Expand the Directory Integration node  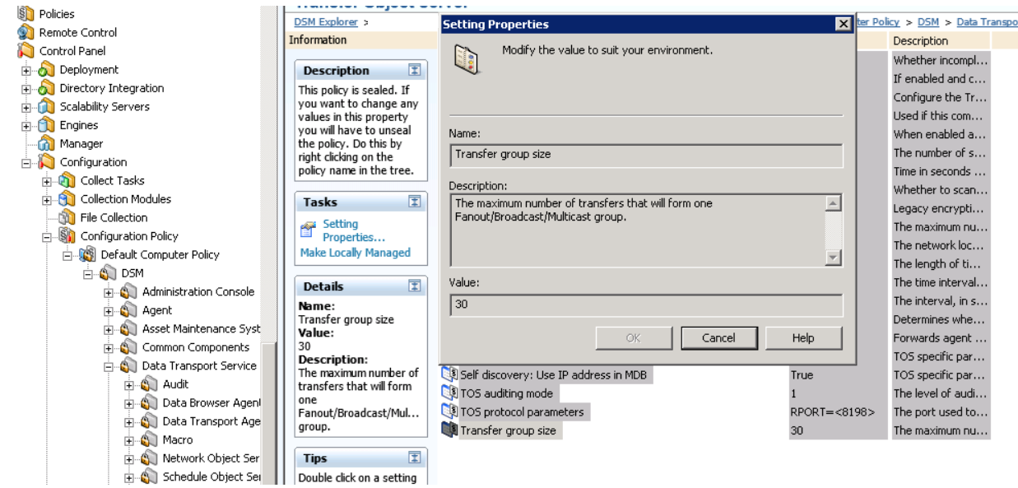pos(27,89)
